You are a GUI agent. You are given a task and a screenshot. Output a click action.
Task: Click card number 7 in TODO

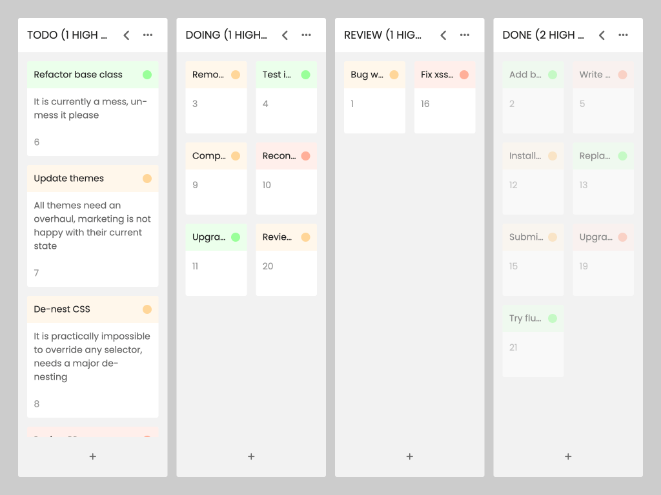click(36, 273)
